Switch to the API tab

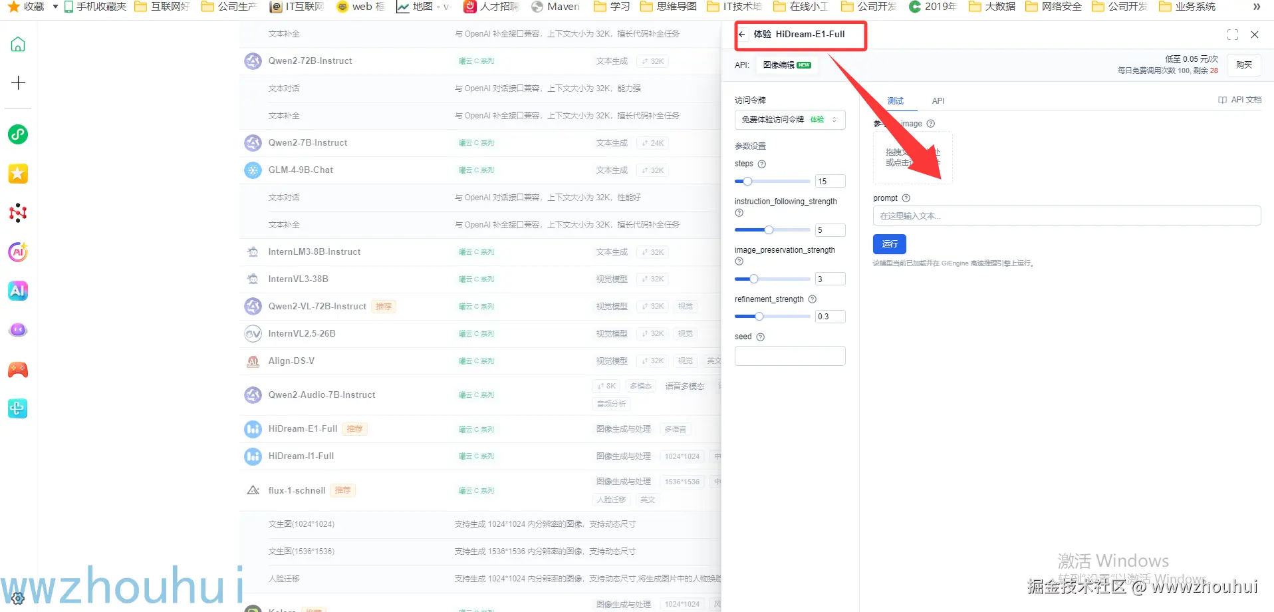[938, 101]
